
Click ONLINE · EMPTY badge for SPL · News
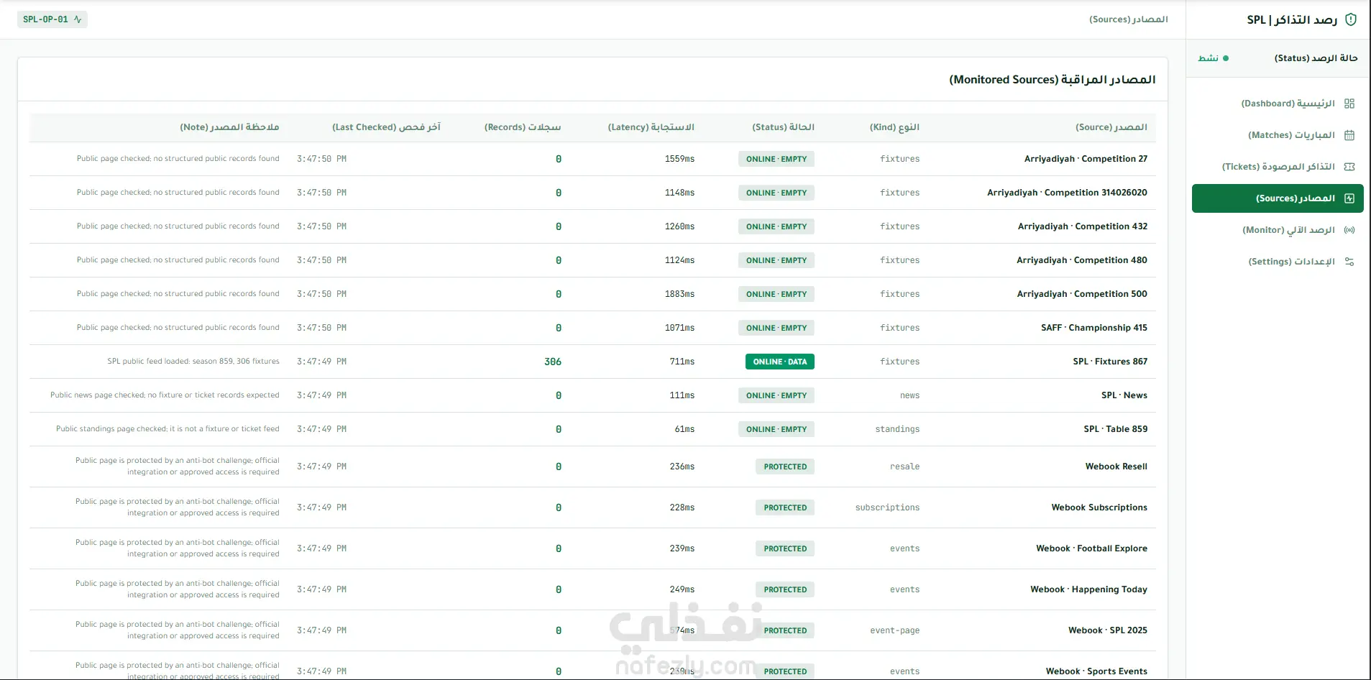(776, 395)
